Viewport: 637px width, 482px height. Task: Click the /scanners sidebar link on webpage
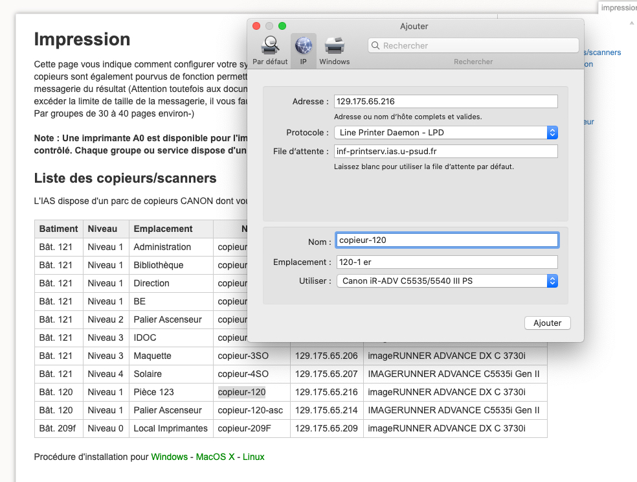pyautogui.click(x=603, y=52)
